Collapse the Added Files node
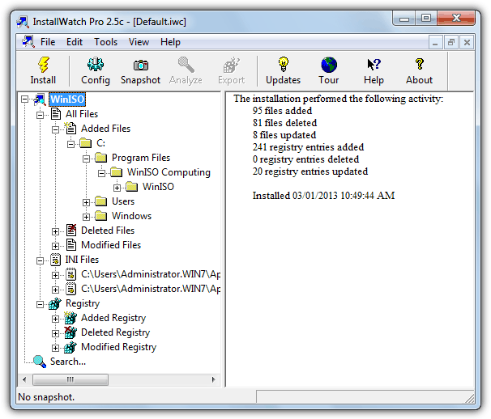This screenshot has width=491, height=419. click(55, 129)
